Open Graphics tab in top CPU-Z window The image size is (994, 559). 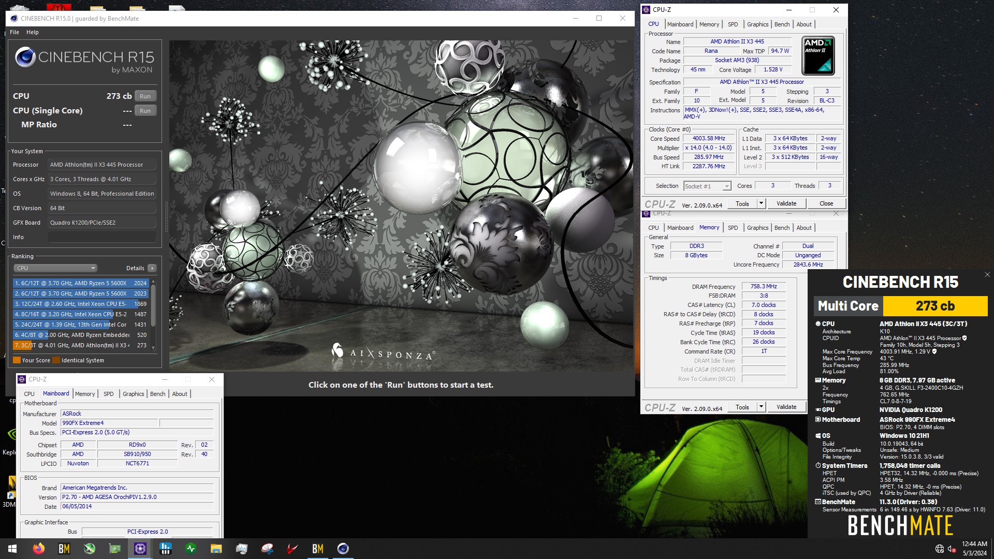click(x=757, y=24)
